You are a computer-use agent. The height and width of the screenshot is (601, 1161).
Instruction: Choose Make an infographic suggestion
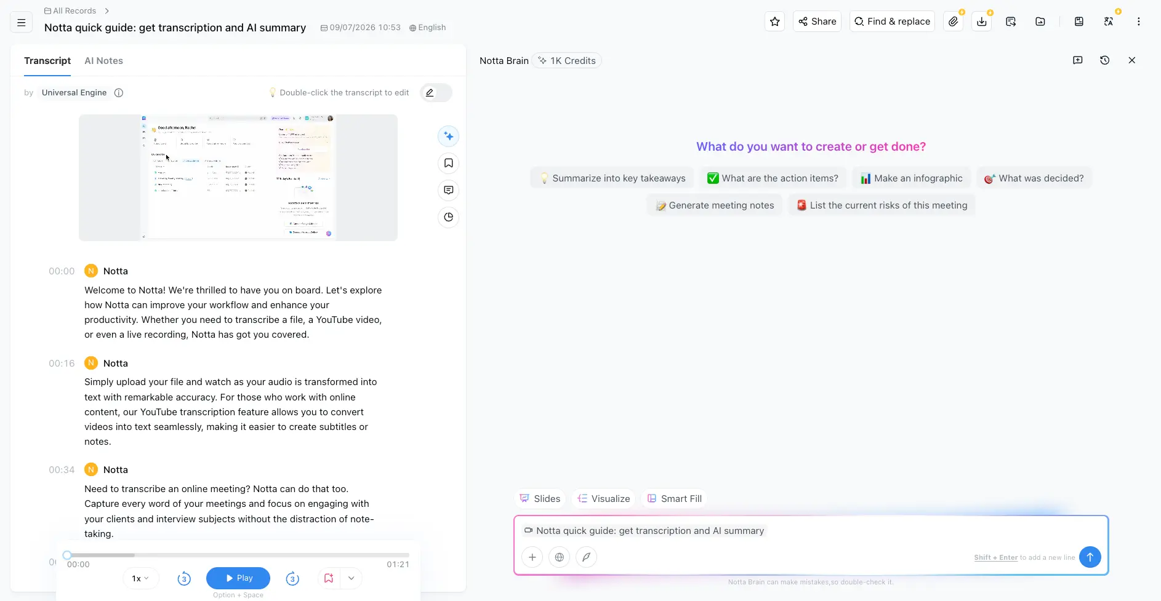[911, 178]
